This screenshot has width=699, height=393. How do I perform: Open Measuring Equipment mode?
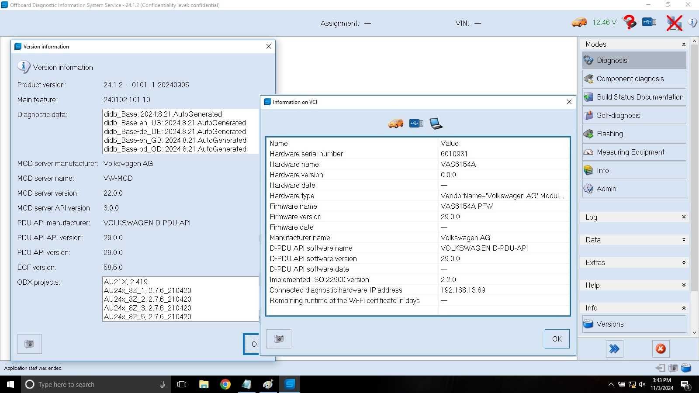(x=634, y=152)
